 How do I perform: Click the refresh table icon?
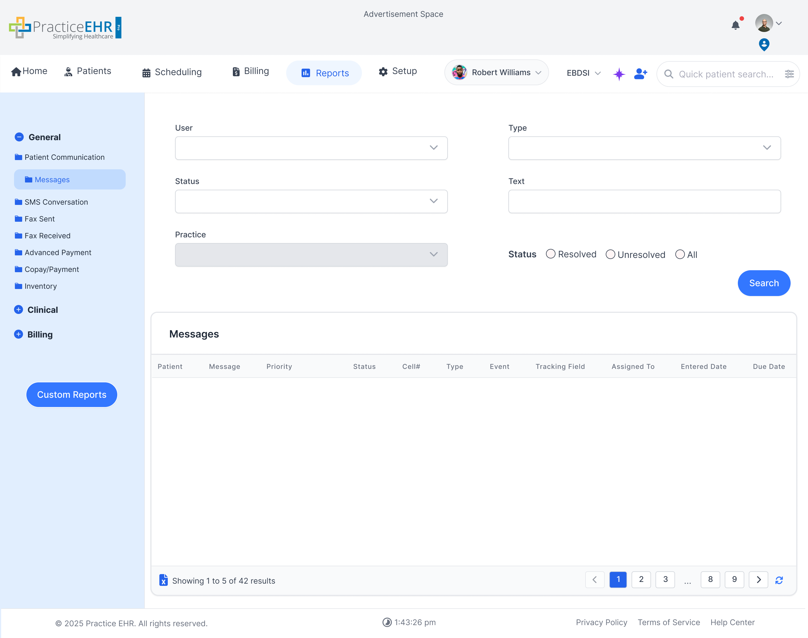click(779, 580)
